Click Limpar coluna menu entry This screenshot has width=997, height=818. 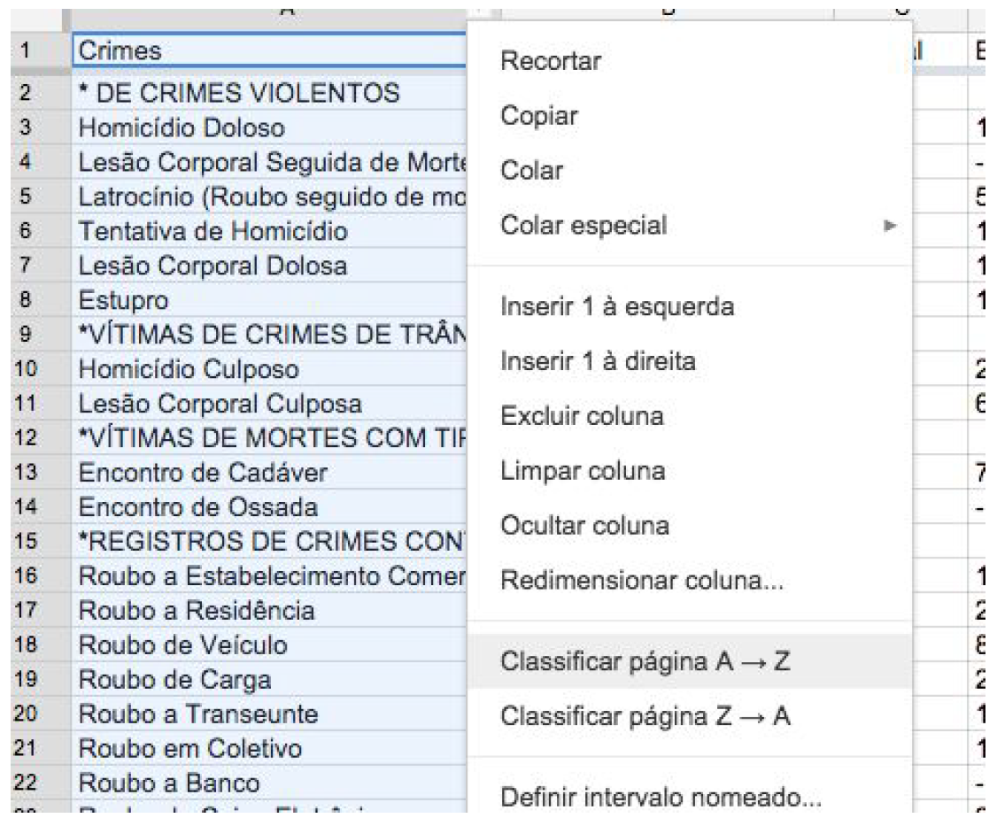582,470
